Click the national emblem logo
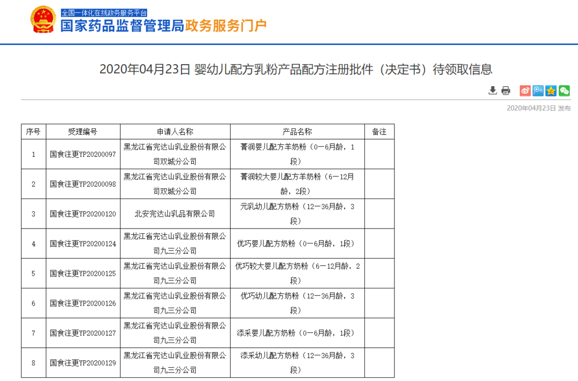 tap(43, 19)
